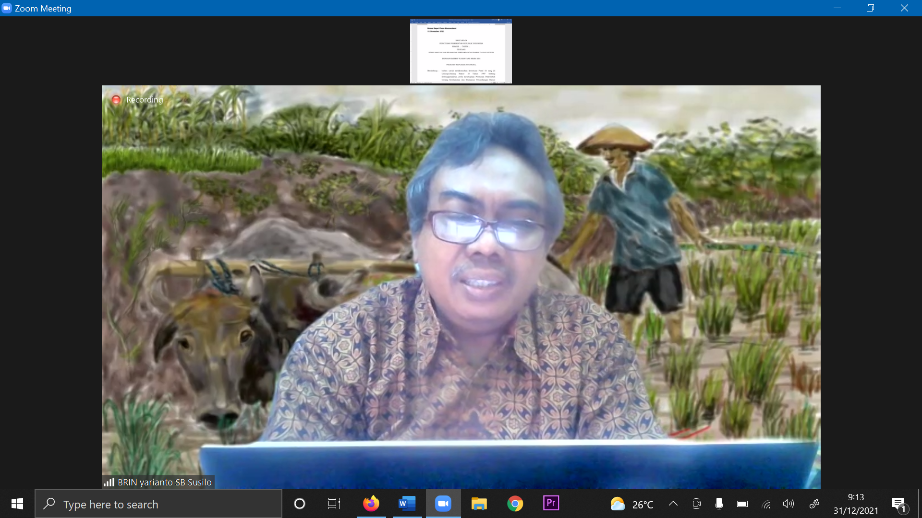Viewport: 922px width, 518px height.
Task: Open the weather widget showing 26°C
Action: [x=632, y=504]
